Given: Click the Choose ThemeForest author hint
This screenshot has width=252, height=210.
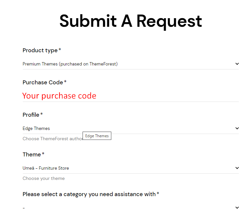Looking at the screenshot, I should click(53, 139).
